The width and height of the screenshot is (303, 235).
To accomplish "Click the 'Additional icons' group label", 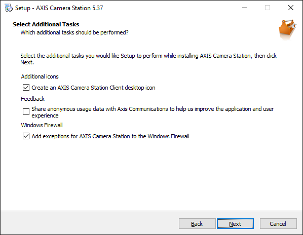I will (x=40, y=76).
